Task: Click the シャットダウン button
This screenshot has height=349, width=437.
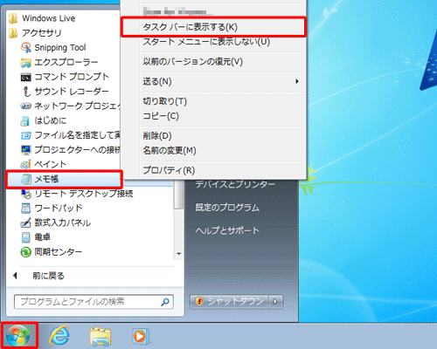Action: click(230, 302)
